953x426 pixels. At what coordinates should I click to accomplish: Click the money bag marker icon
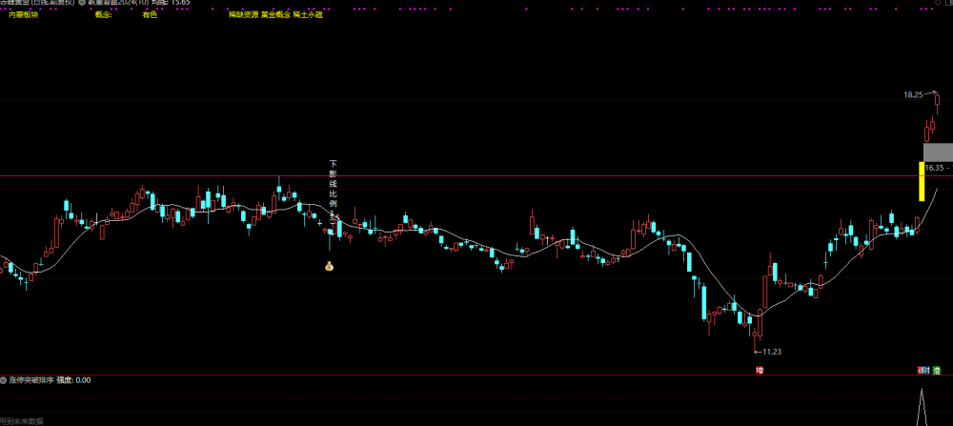330,266
